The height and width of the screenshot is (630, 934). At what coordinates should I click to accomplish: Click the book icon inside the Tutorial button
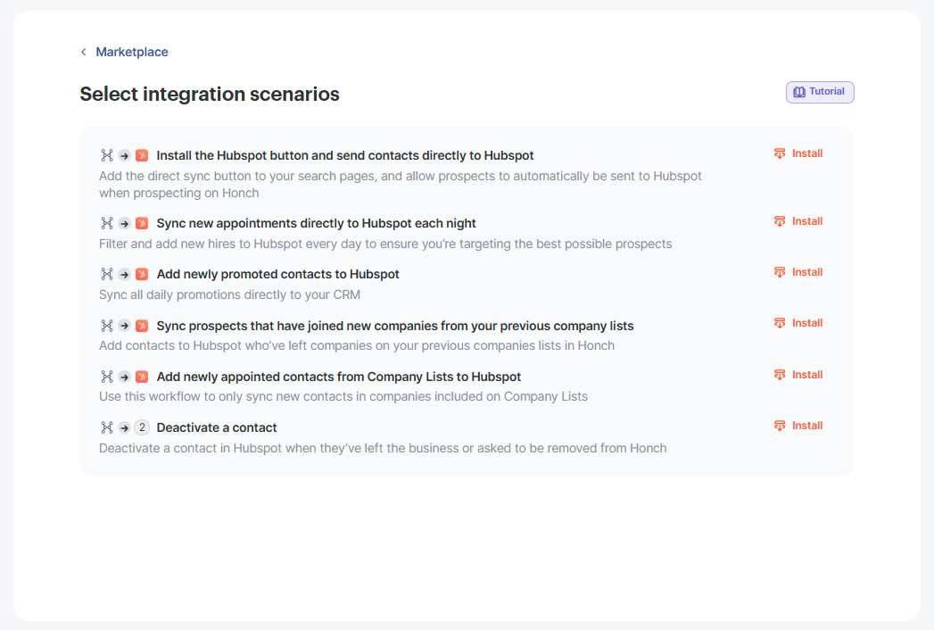(798, 91)
